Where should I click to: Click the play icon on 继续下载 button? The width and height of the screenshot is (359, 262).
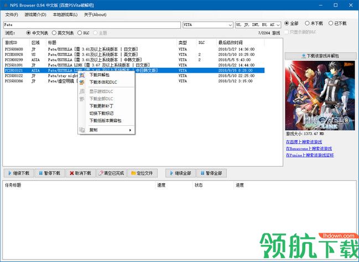coord(9,173)
